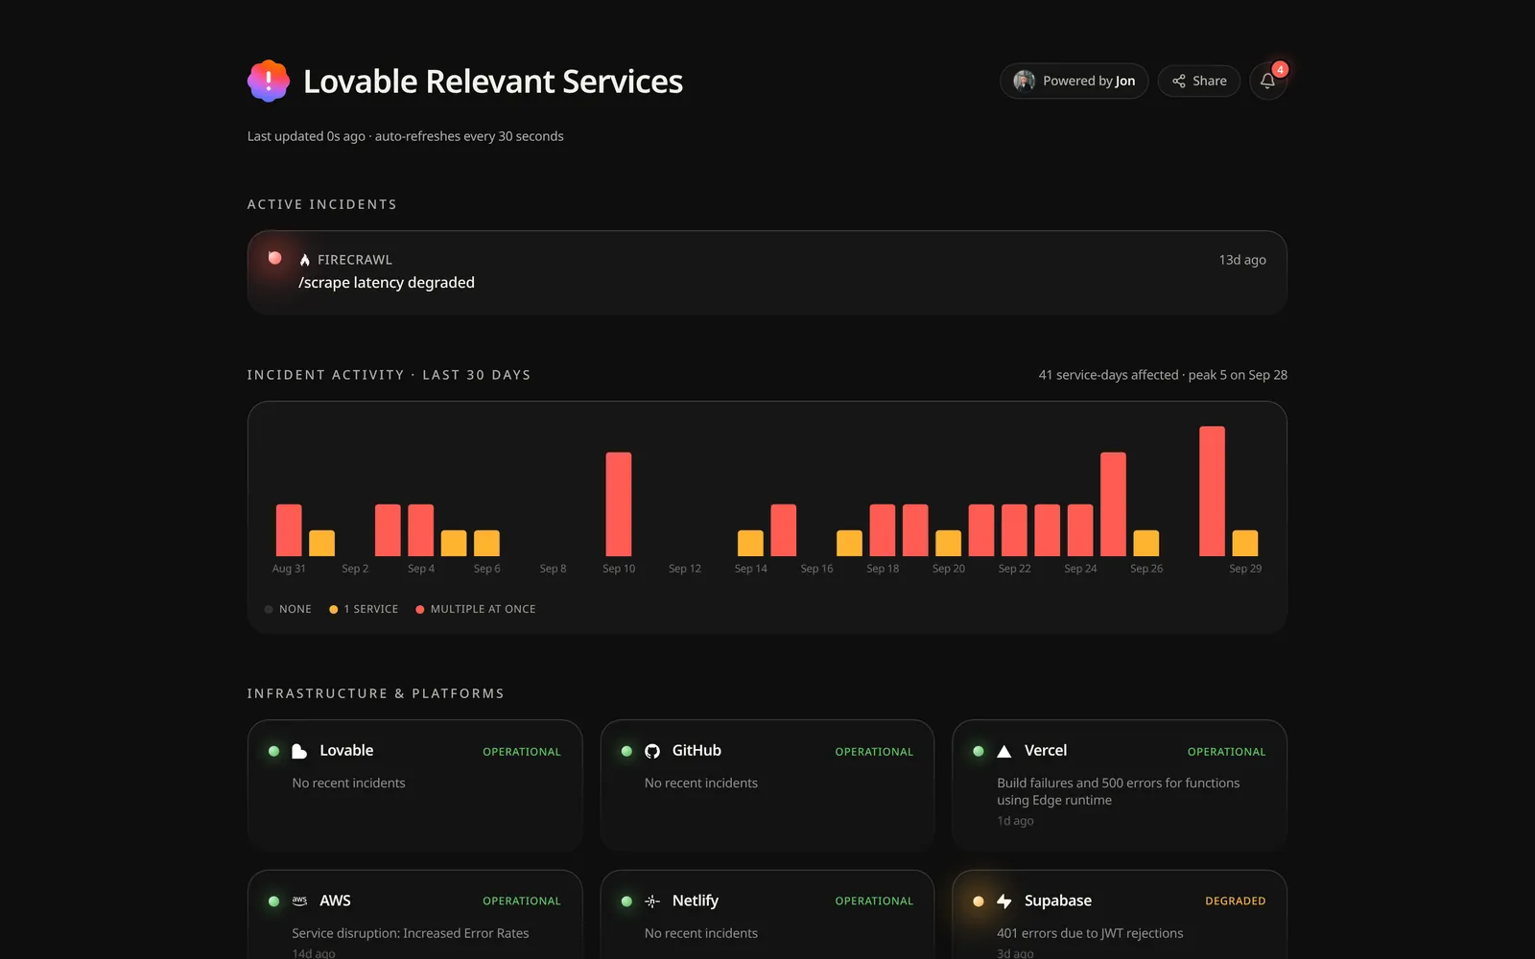Click the Netlify logo icon
The width and height of the screenshot is (1535, 959).
tap(652, 901)
